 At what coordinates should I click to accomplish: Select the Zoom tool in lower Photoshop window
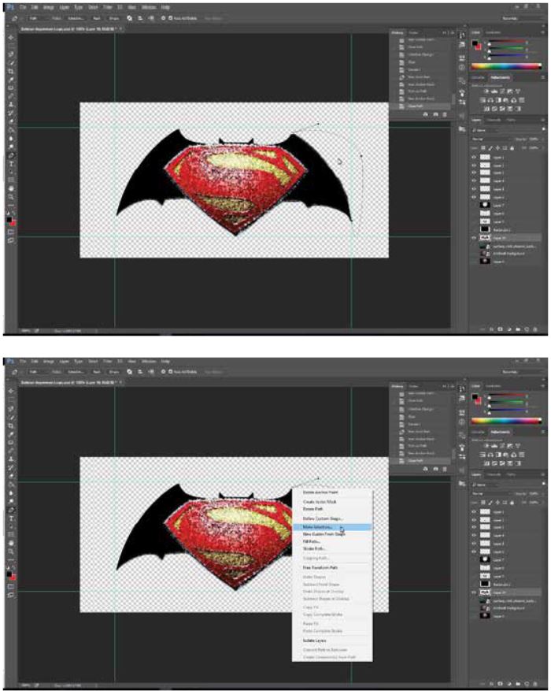(11, 552)
